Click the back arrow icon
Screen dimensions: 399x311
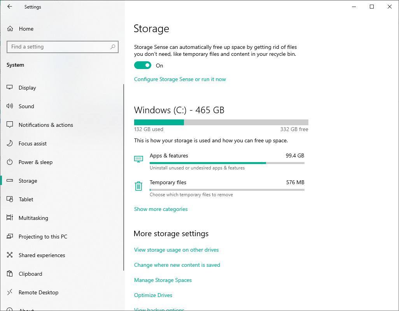[10, 7]
